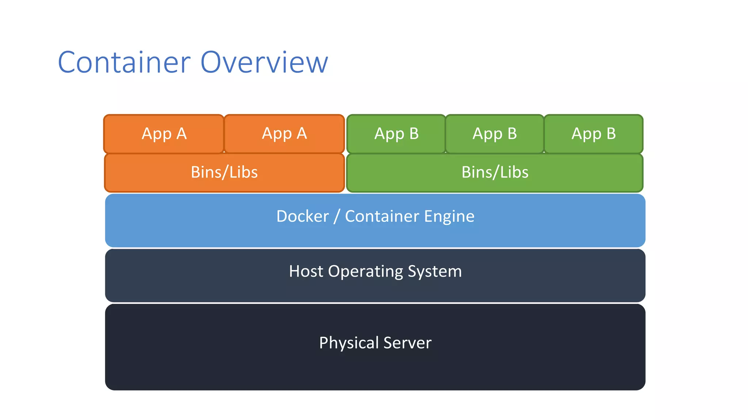Click the word Overview in slide title
This screenshot has height=420, width=748.
point(264,62)
